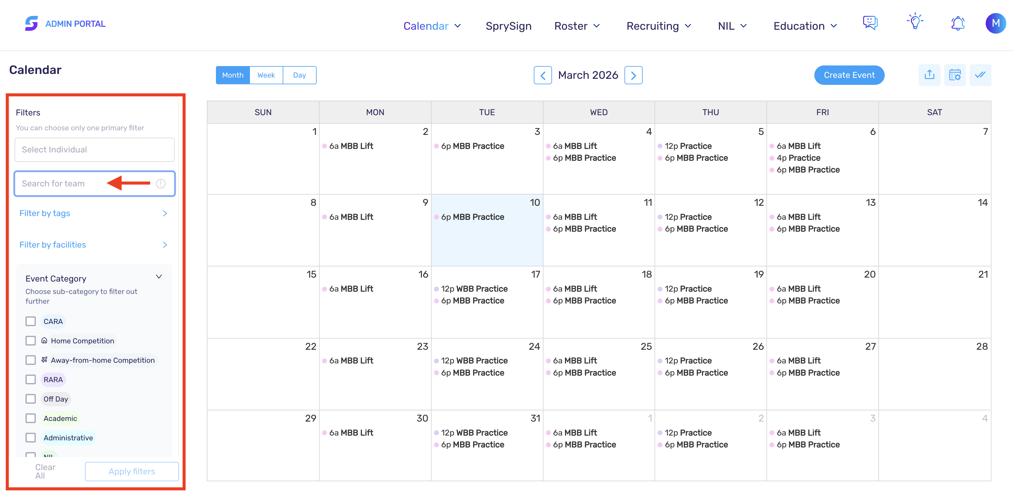Check the CARA category checkbox
Image resolution: width=1013 pixels, height=494 pixels.
pyautogui.click(x=31, y=321)
